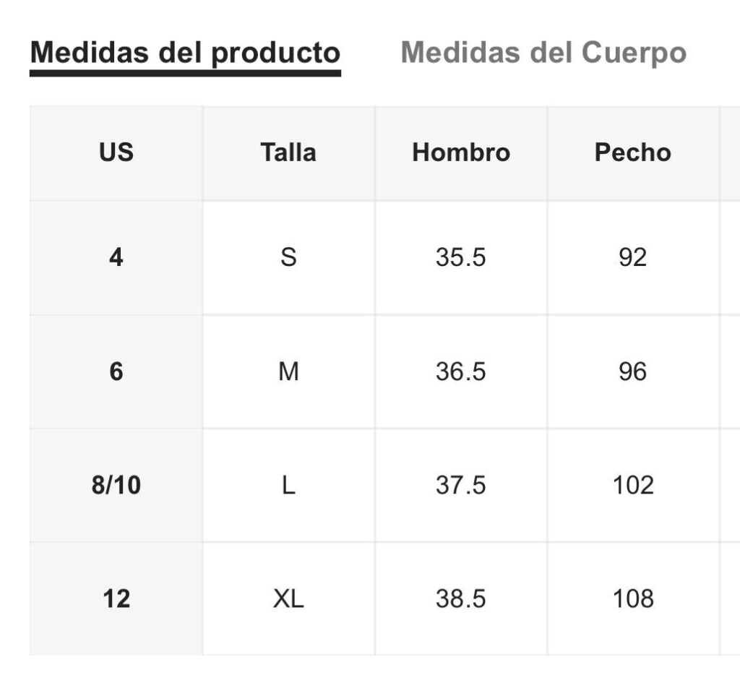Click the 38.5 shoulder measurement
The image size is (740, 675).
(461, 599)
